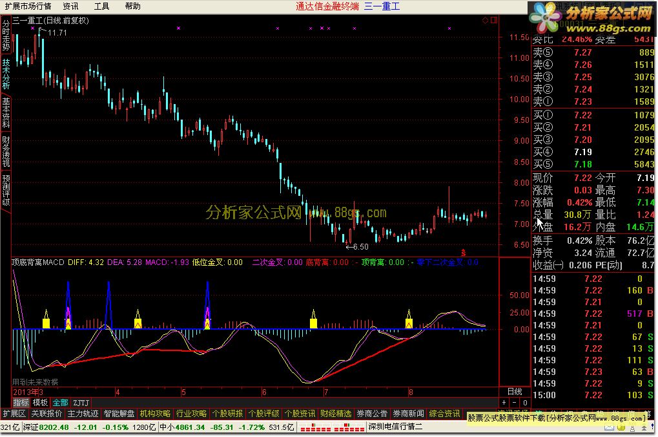Open the 个股评级 tab
Viewport: 658px width, 437px height.
263,414
